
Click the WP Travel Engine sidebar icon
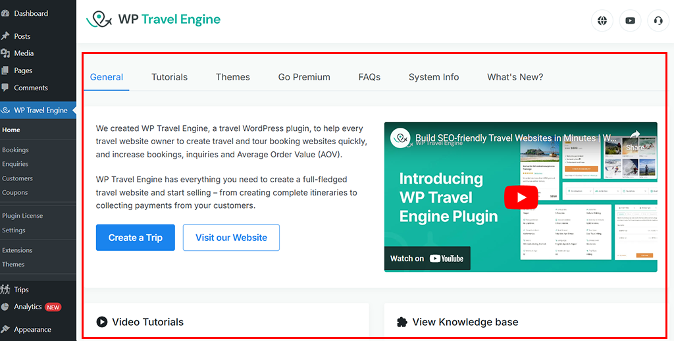click(x=5, y=111)
